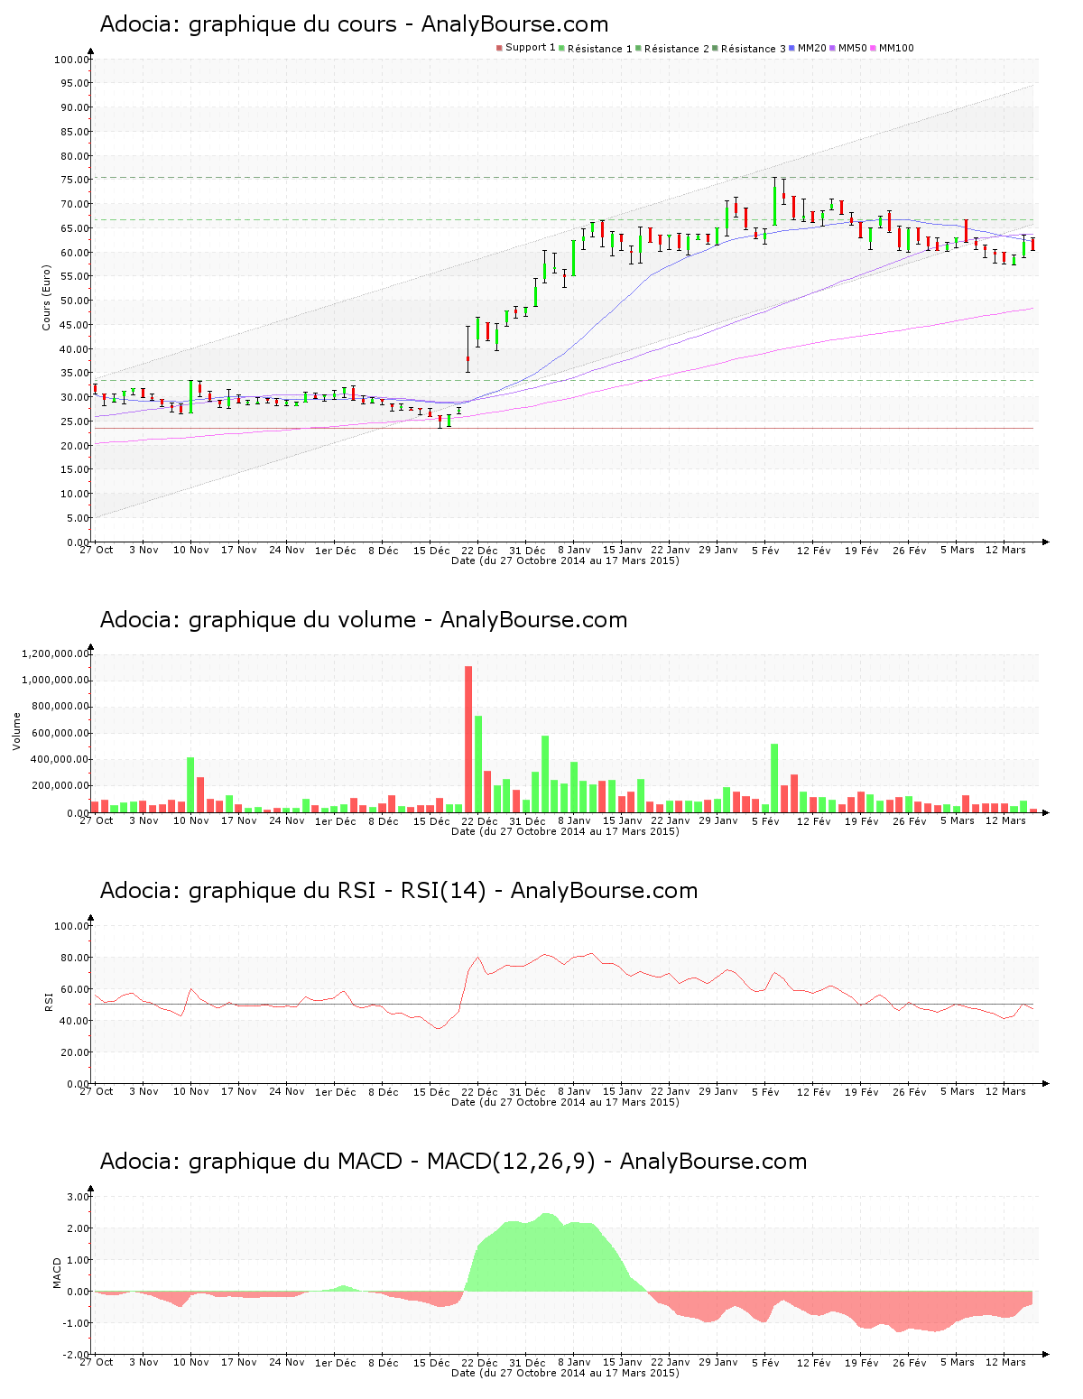Select the MM50 legend label
Screen dimensions: 1083x1399
[852, 48]
